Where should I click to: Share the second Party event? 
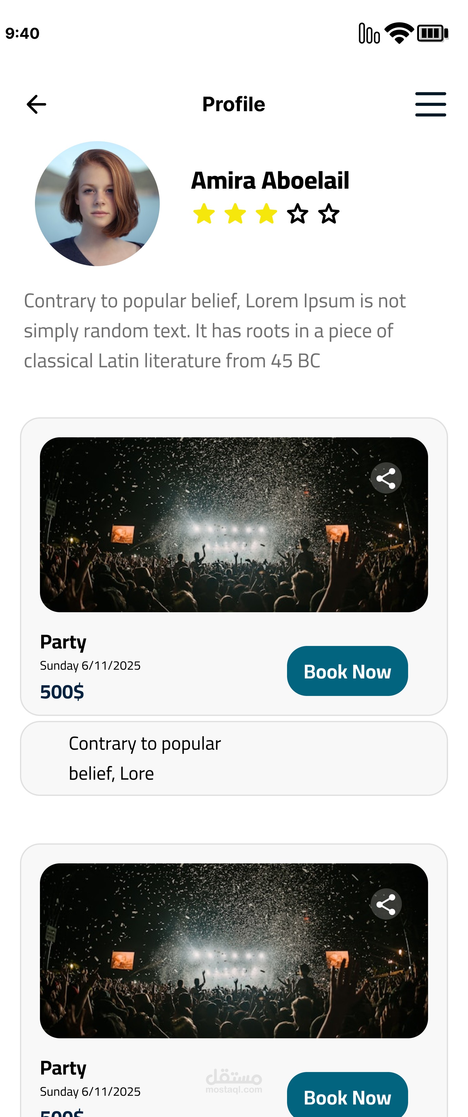pos(386,904)
